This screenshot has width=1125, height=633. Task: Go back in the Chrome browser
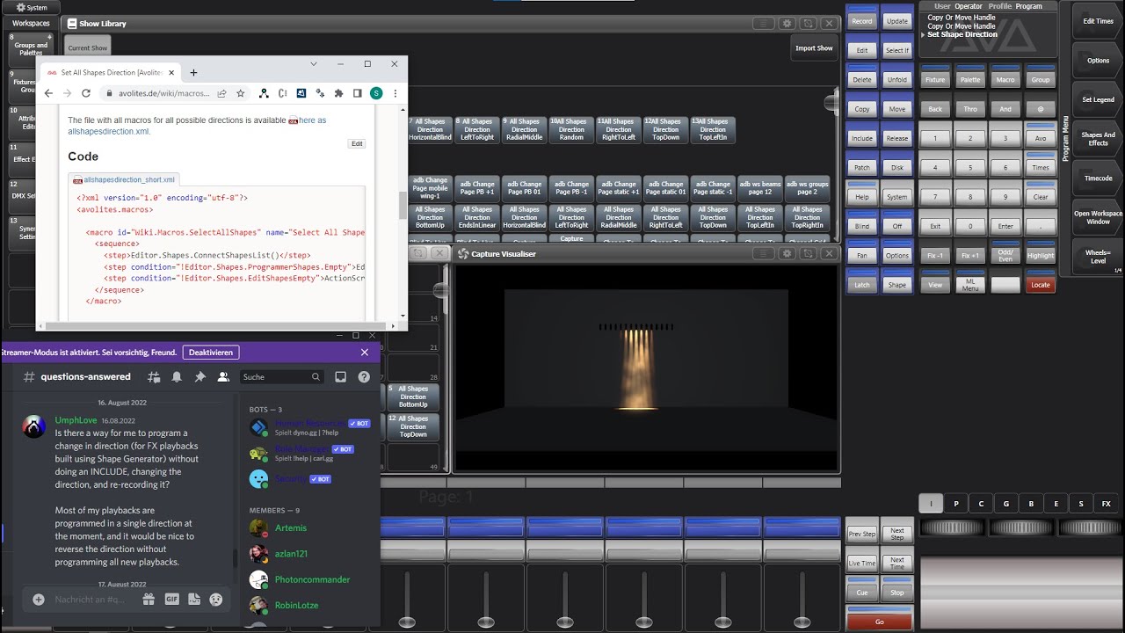point(49,93)
